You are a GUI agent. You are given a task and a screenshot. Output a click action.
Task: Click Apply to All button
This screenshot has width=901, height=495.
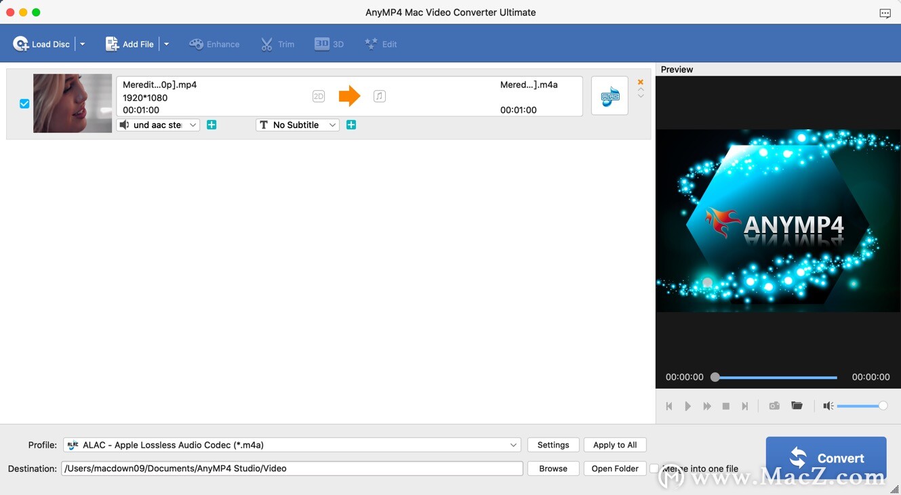click(615, 445)
